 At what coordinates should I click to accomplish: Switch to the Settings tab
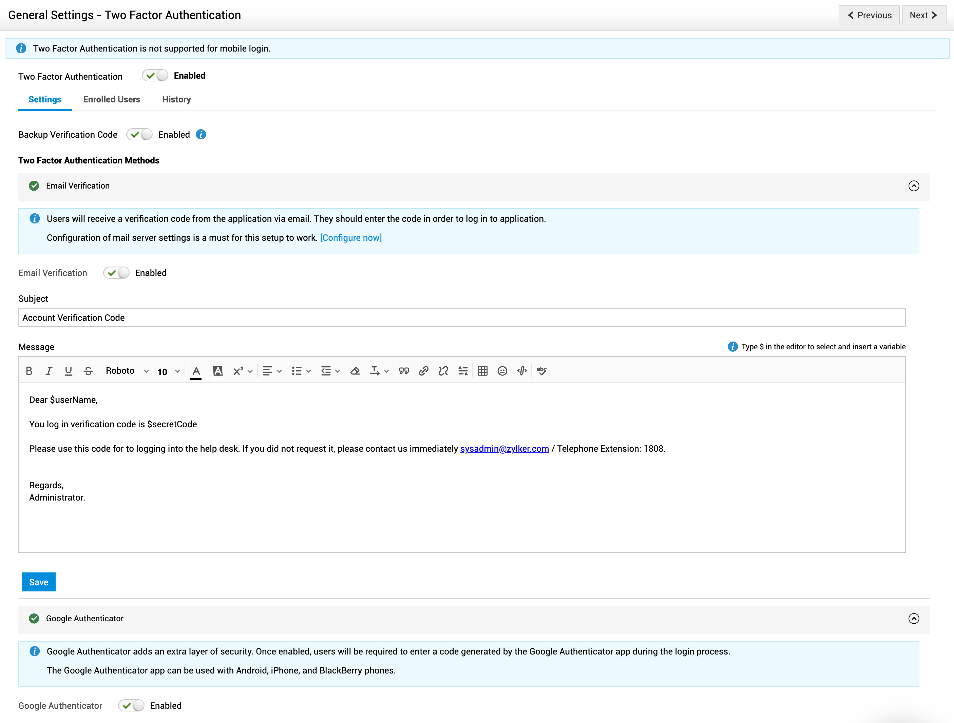pos(45,100)
